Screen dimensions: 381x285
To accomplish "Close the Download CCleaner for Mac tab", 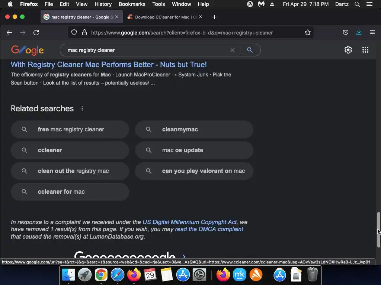I will (x=201, y=17).
